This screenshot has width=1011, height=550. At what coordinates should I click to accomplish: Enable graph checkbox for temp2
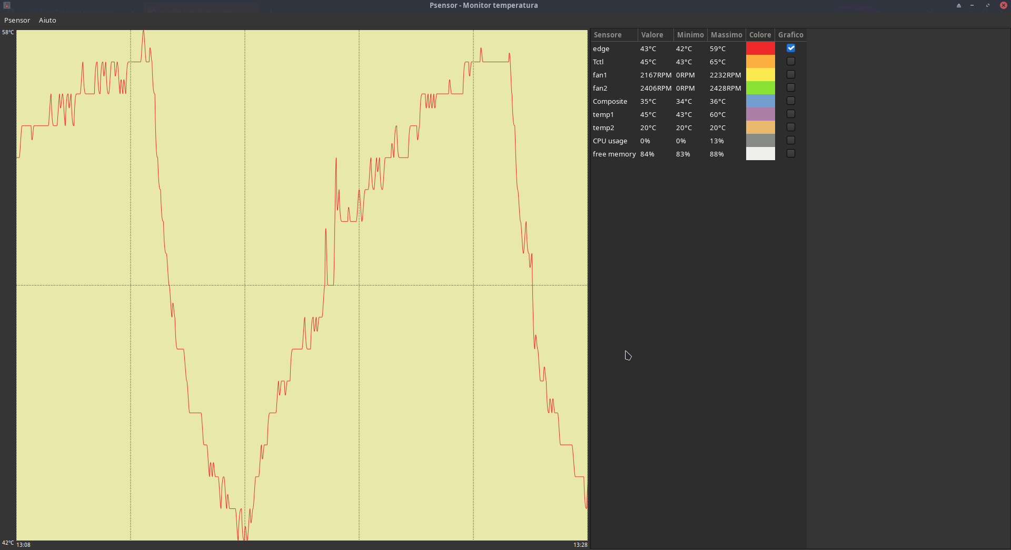tap(790, 127)
